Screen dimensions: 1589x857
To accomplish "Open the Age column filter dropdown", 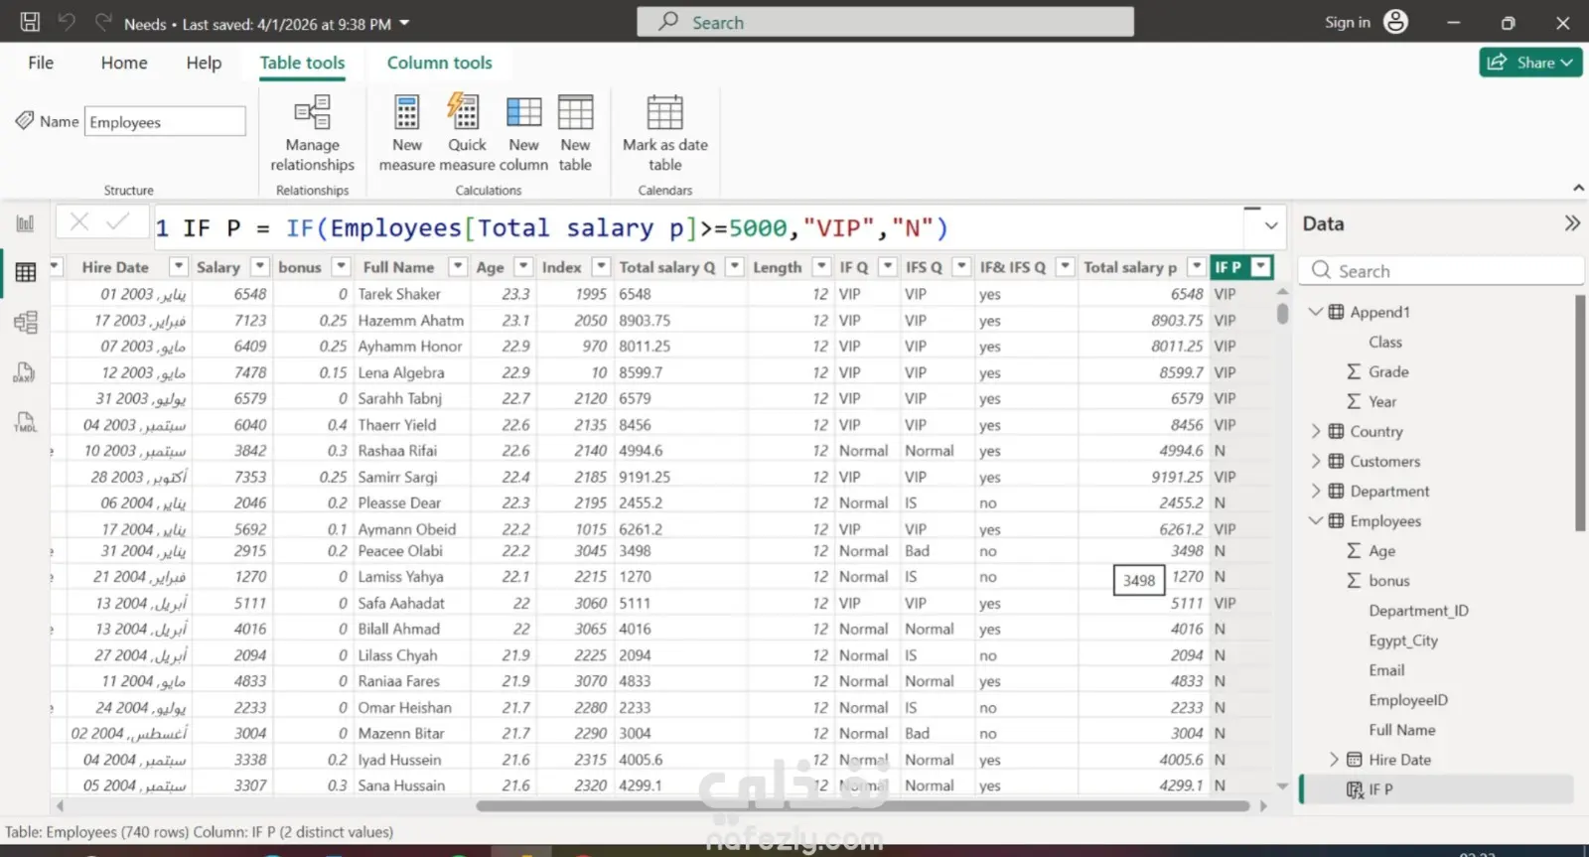I will click(x=522, y=266).
